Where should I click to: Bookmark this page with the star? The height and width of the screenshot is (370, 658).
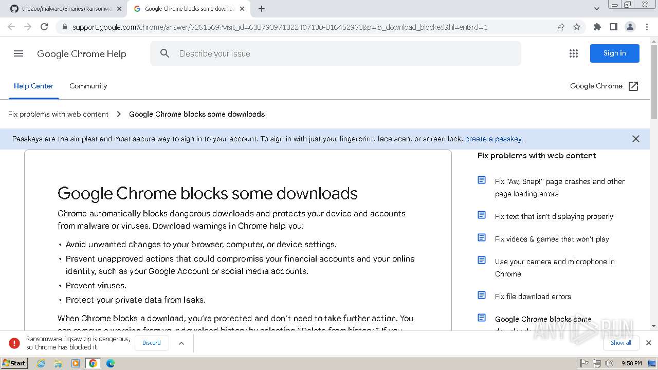pyautogui.click(x=577, y=27)
